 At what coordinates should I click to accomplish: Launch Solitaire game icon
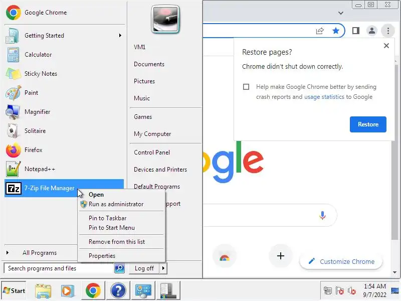tap(12, 131)
